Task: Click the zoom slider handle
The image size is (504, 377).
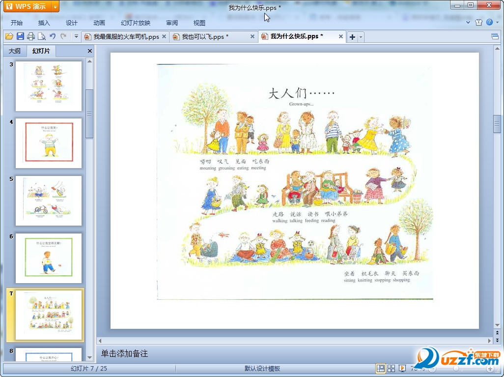Action: click(456, 369)
